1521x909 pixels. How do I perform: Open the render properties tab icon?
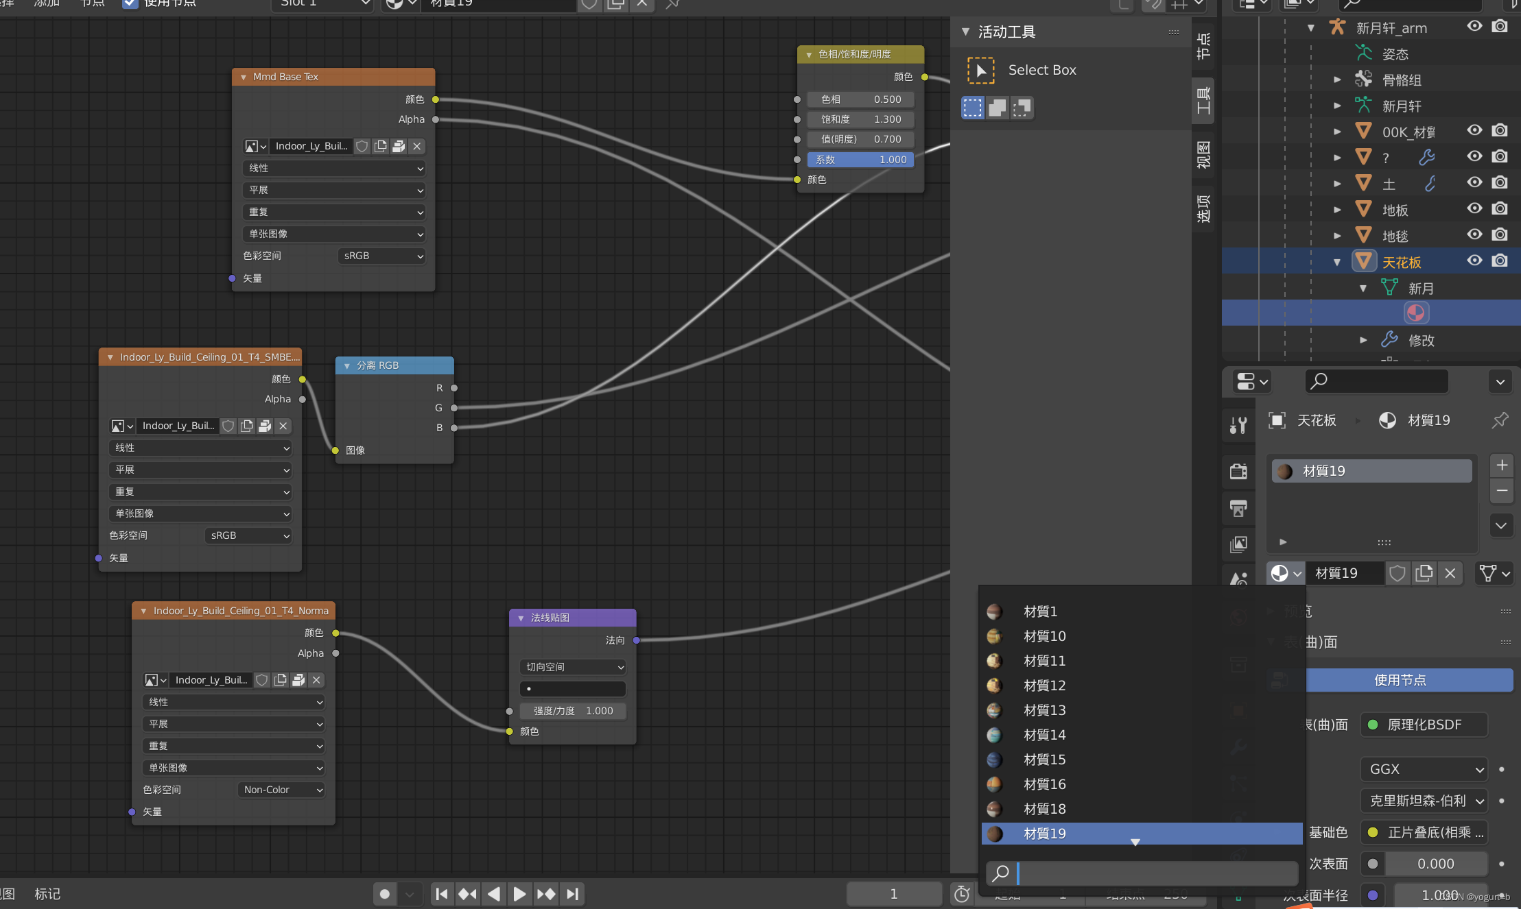click(x=1238, y=472)
